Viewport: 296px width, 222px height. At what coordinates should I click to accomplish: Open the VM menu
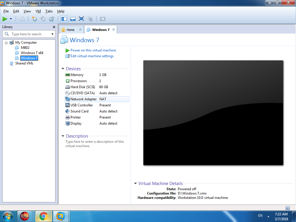(x=38, y=11)
